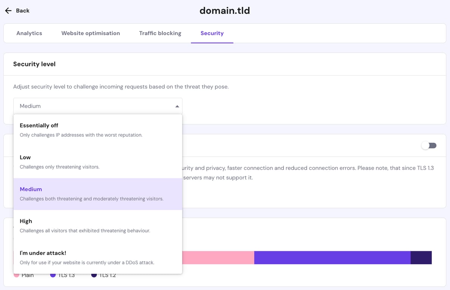The height and width of the screenshot is (290, 450).
Task: Click the pink Plain segment of the bar
Action: pos(219,257)
